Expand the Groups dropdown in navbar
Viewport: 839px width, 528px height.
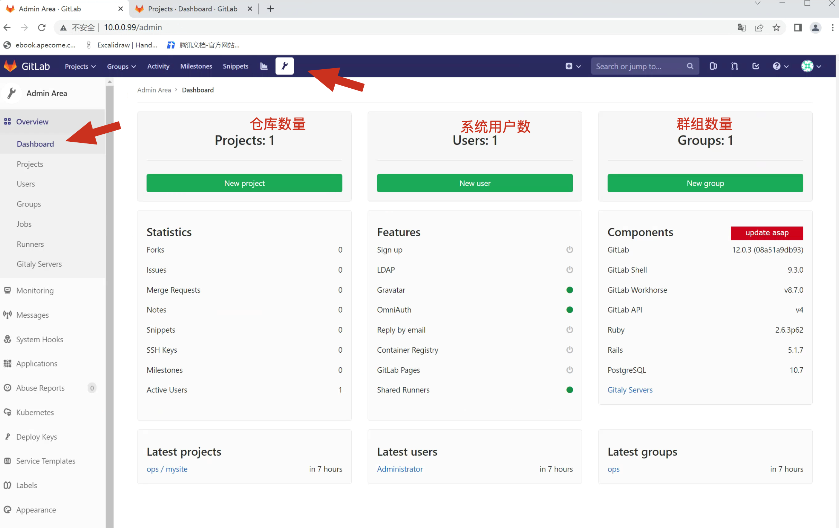(x=121, y=66)
